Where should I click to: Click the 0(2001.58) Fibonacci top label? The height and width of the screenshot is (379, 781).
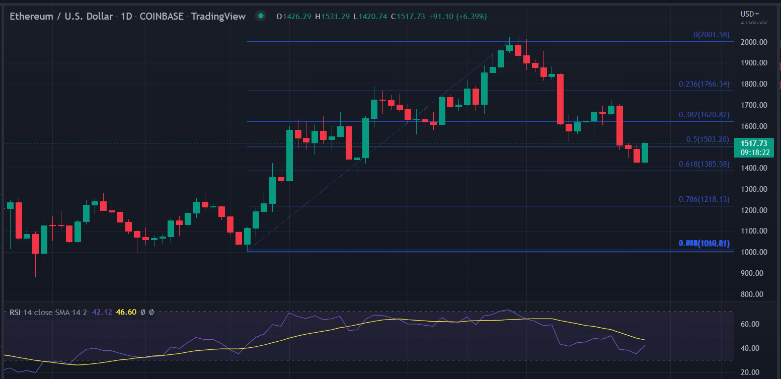(x=711, y=35)
